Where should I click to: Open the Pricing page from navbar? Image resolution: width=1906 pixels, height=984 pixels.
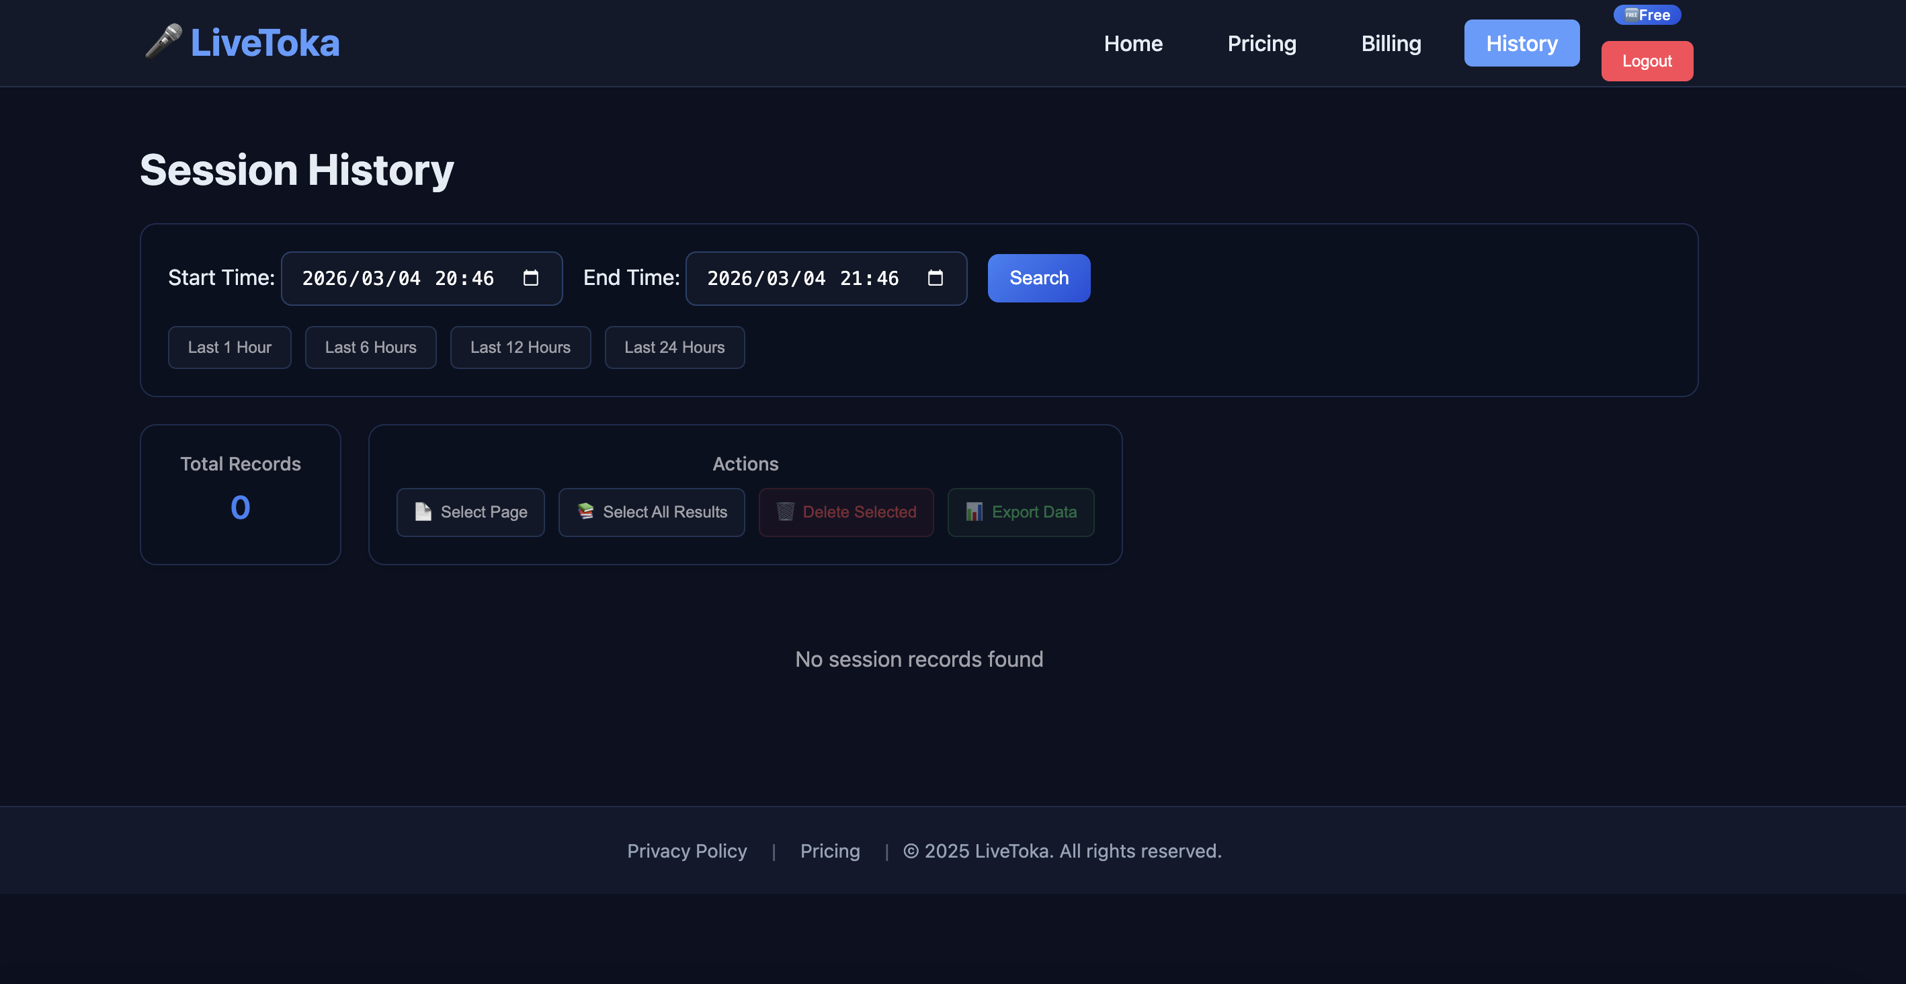pos(1261,44)
